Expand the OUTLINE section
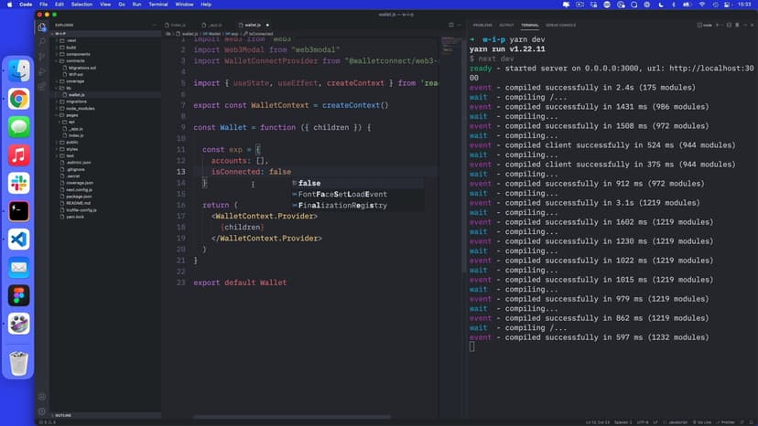This screenshot has height=426, width=758. coord(64,416)
